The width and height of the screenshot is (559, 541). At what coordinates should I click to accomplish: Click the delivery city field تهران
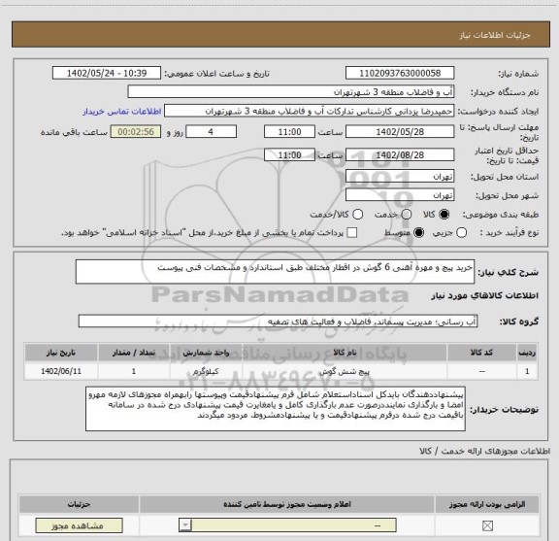(400, 195)
